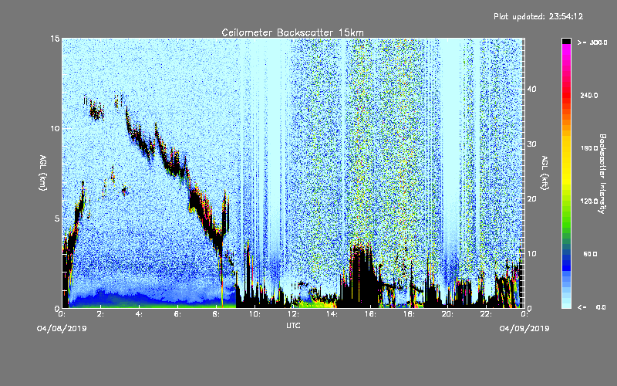Screen dimensions: 617x386
Task: Click the '4:' hour tick on time axis
Action: pos(139,314)
